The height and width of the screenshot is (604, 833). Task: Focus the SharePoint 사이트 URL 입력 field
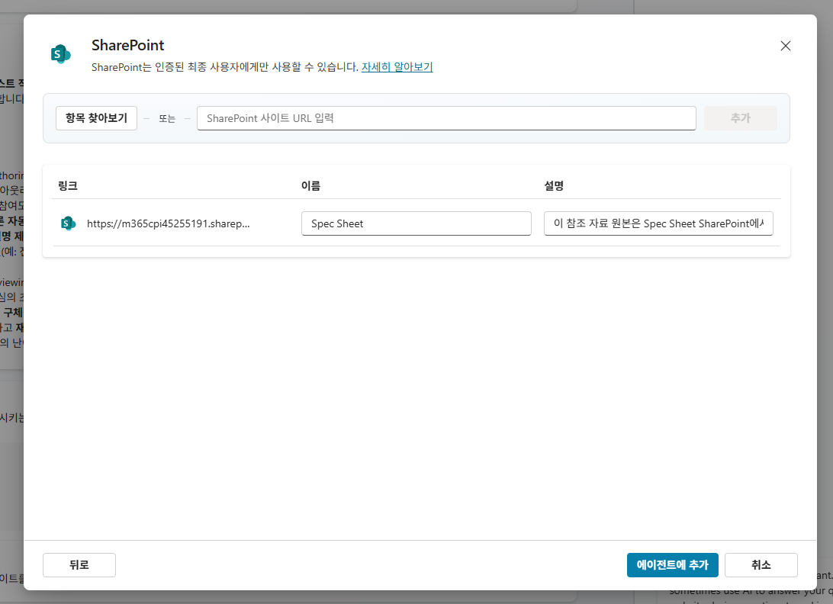(x=446, y=118)
